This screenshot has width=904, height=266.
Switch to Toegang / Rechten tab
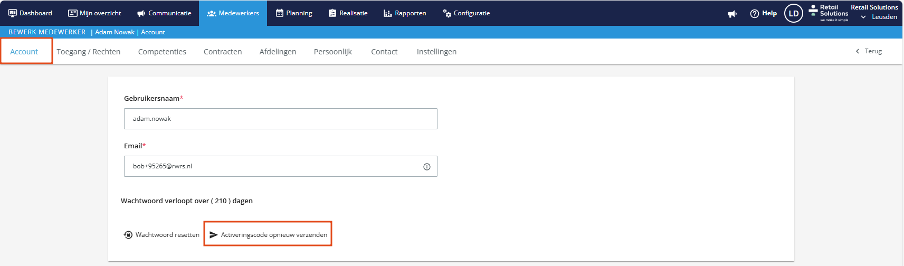(x=89, y=52)
